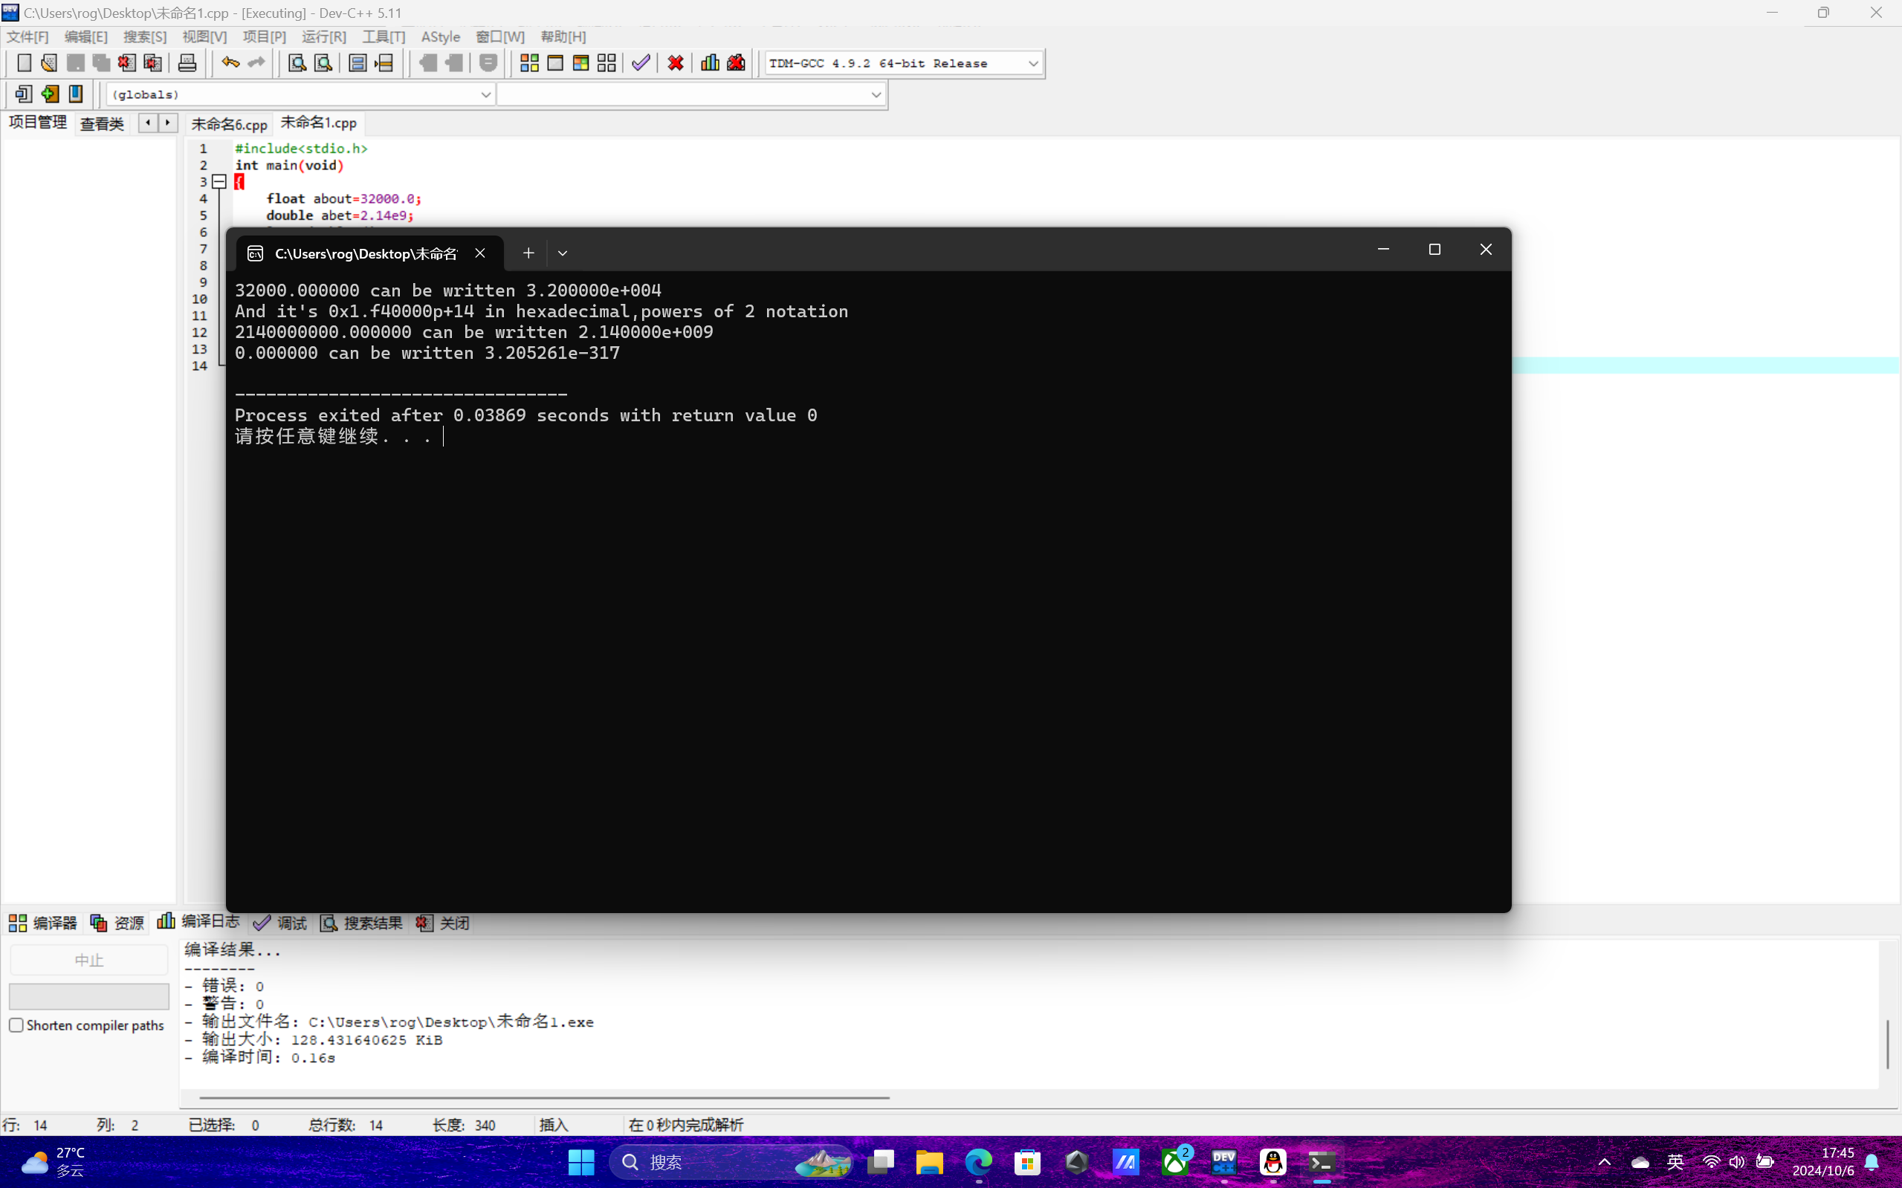Add a new terminal tab with plus

pos(528,253)
